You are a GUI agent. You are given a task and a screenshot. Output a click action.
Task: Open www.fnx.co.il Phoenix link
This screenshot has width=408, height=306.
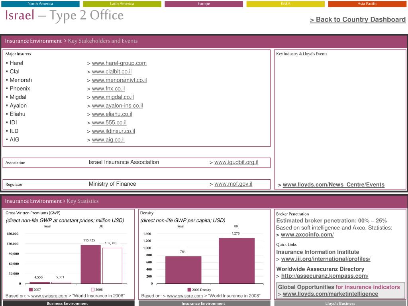[108, 88]
